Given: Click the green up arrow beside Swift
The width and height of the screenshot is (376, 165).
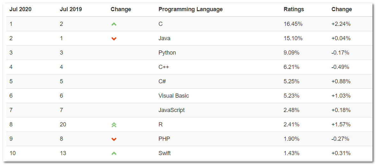Looking at the screenshot, I should click(114, 154).
